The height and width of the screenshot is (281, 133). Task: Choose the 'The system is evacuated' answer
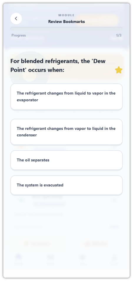[x=66, y=185]
